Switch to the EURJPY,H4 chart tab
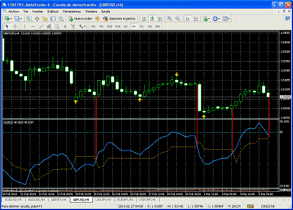Viewport: 293px width, 210px height. point(125,200)
